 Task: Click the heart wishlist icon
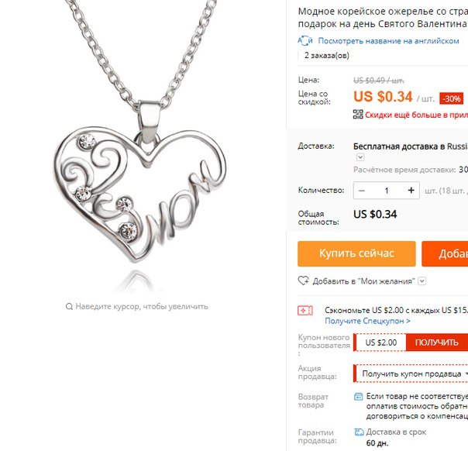pos(303,281)
